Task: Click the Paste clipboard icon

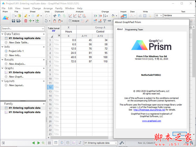Action: (55, 21)
